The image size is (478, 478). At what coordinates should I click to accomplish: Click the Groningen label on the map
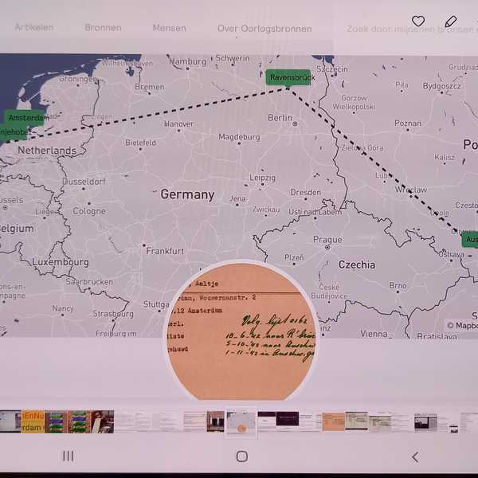click(x=78, y=79)
